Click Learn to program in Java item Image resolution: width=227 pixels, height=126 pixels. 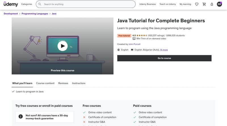click(x=30, y=92)
